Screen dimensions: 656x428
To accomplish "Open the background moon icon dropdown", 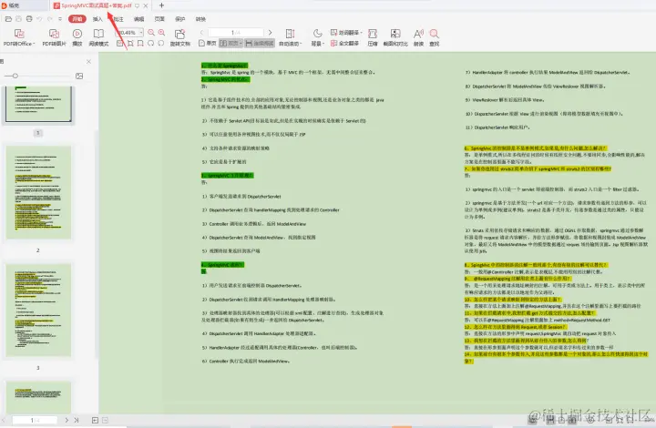I will [x=318, y=37].
